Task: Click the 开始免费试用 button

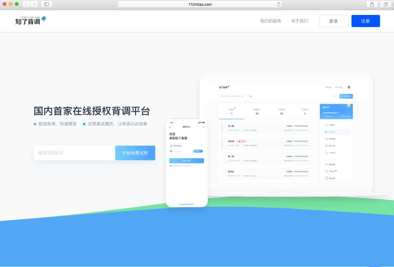Action: [135, 153]
